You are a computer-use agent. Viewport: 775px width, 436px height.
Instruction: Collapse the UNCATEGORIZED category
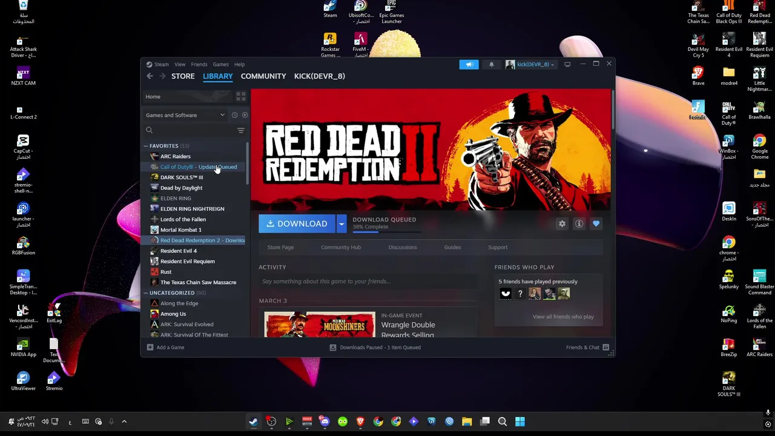[x=145, y=293]
